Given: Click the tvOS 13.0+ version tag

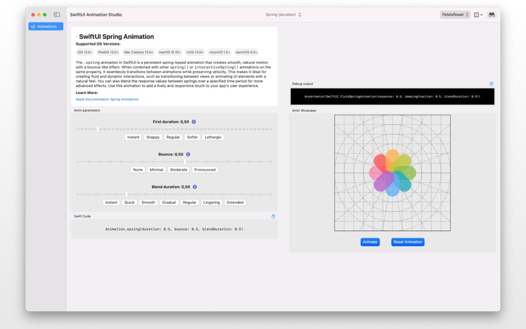Looking at the screenshot, I should 195,53.
